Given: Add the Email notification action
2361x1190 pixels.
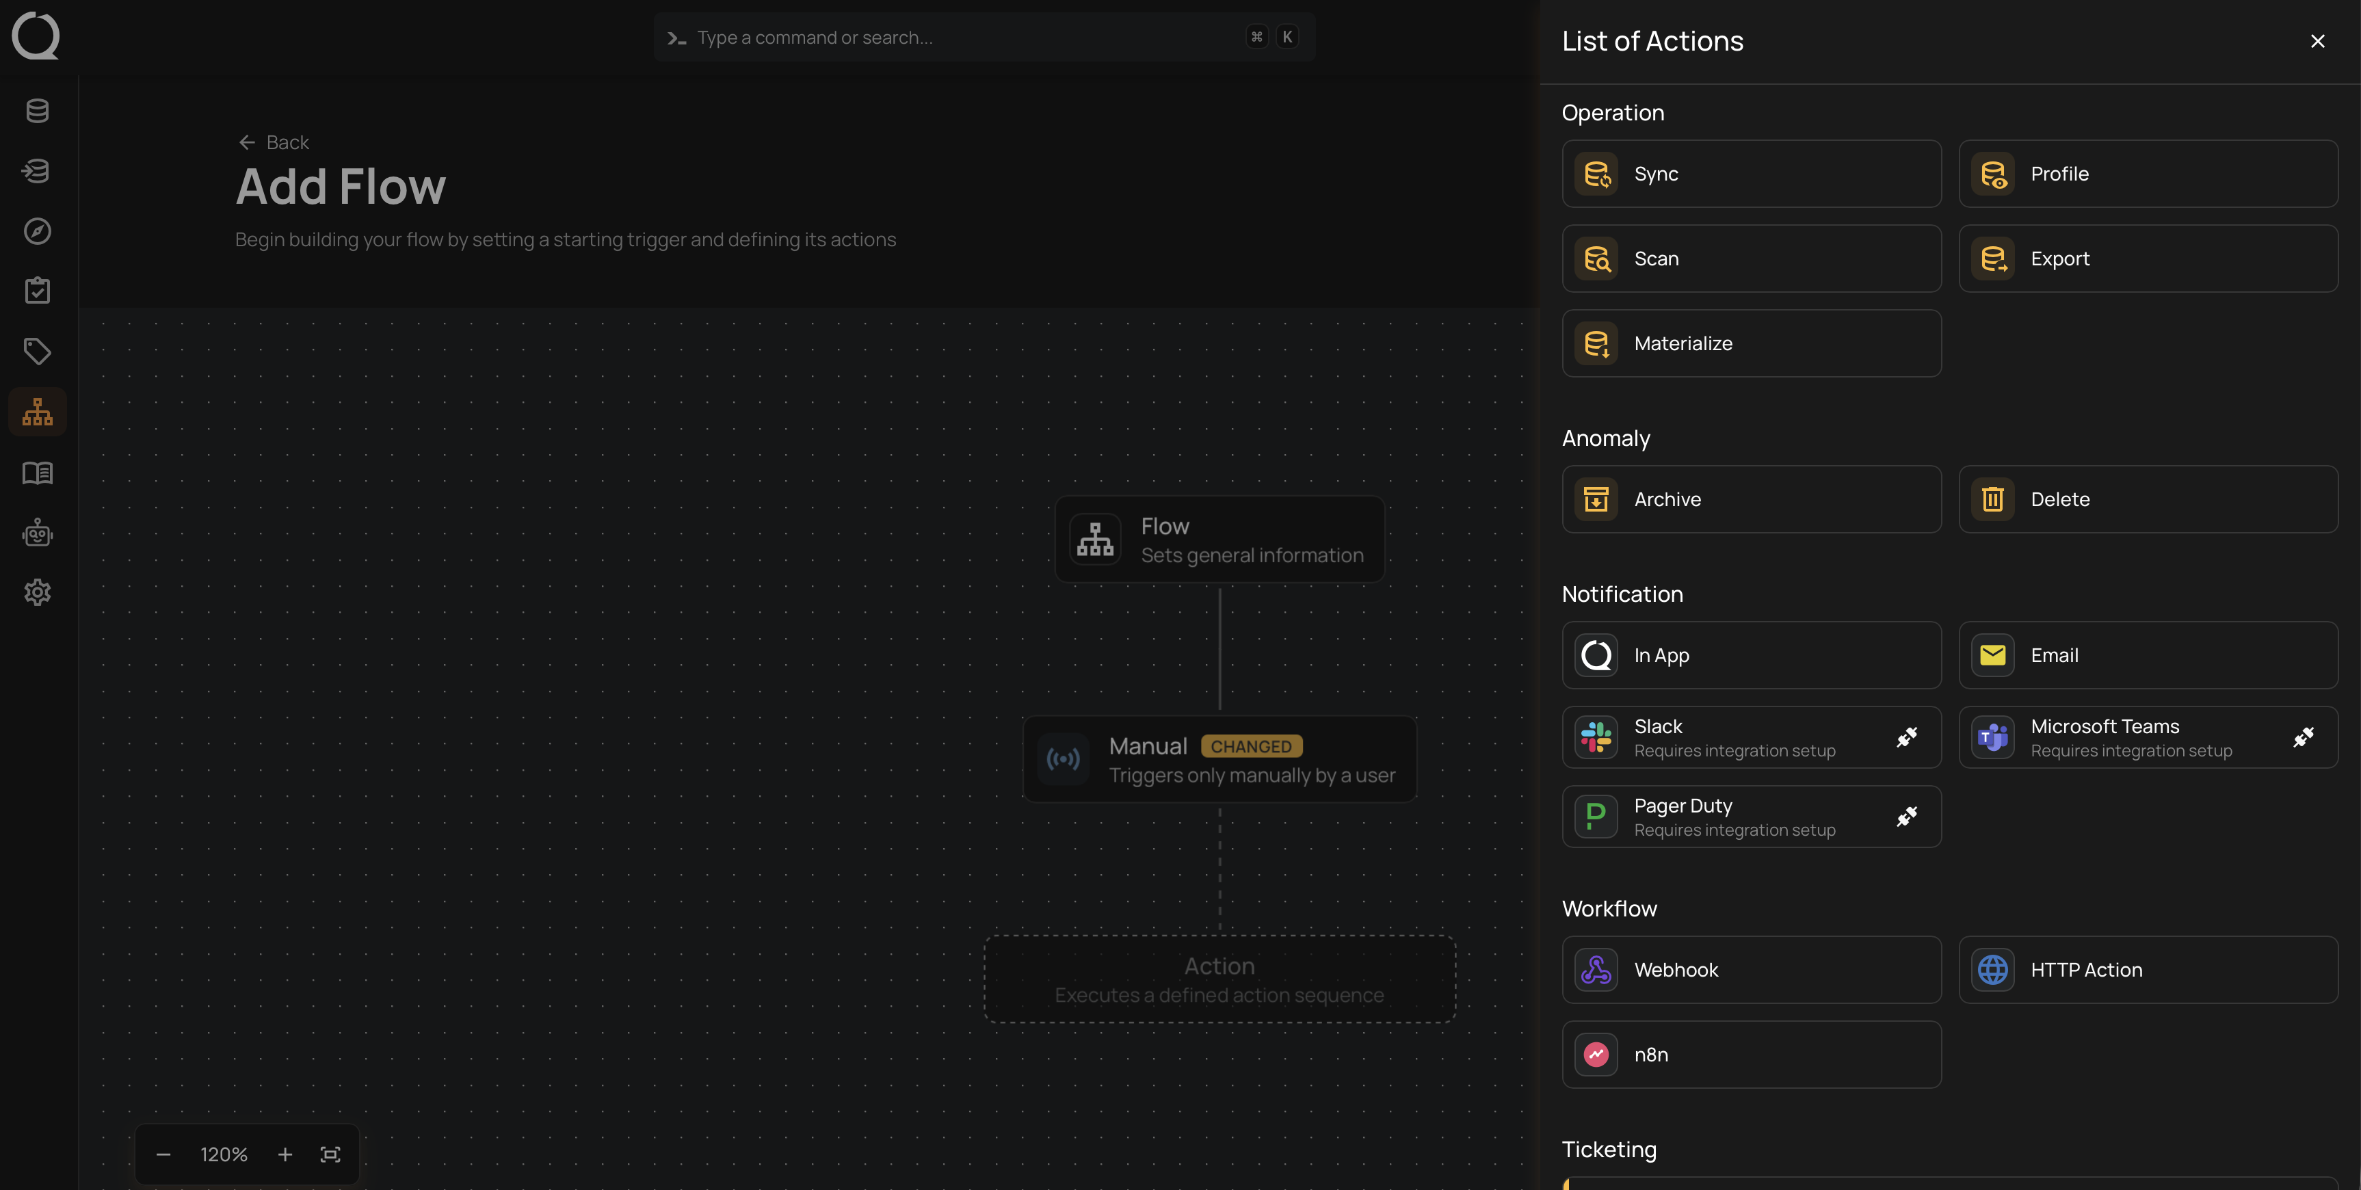Looking at the screenshot, I should point(2148,655).
